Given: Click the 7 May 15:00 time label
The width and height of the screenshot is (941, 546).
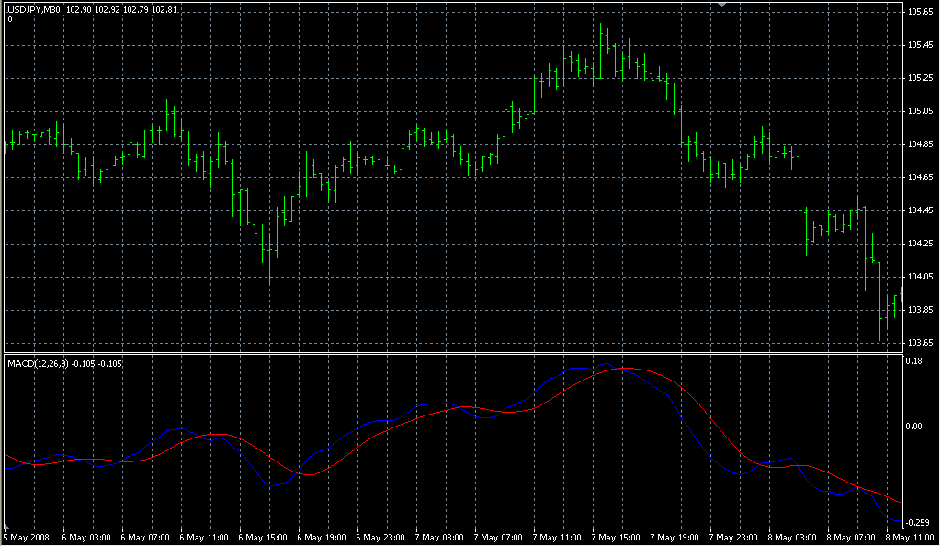Looking at the screenshot, I should 616,537.
